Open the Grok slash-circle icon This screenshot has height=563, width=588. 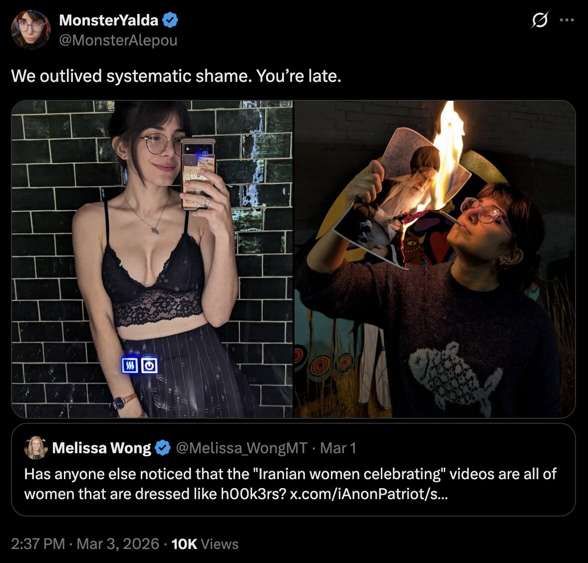539,20
